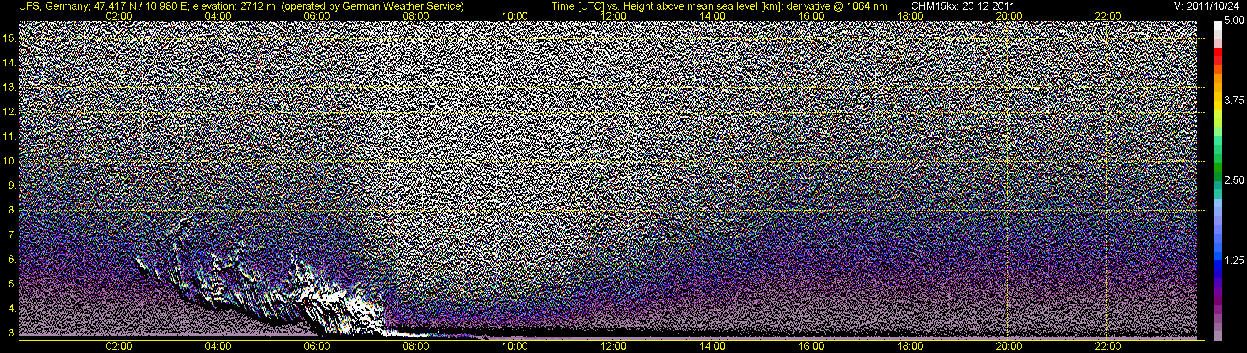Click '08:00' on the top time axis
The image size is (1247, 353).
(416, 16)
